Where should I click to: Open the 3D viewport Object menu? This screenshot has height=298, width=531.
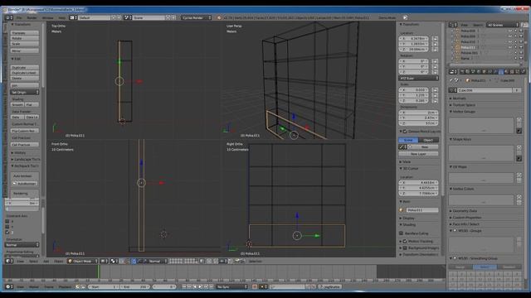pos(59,262)
